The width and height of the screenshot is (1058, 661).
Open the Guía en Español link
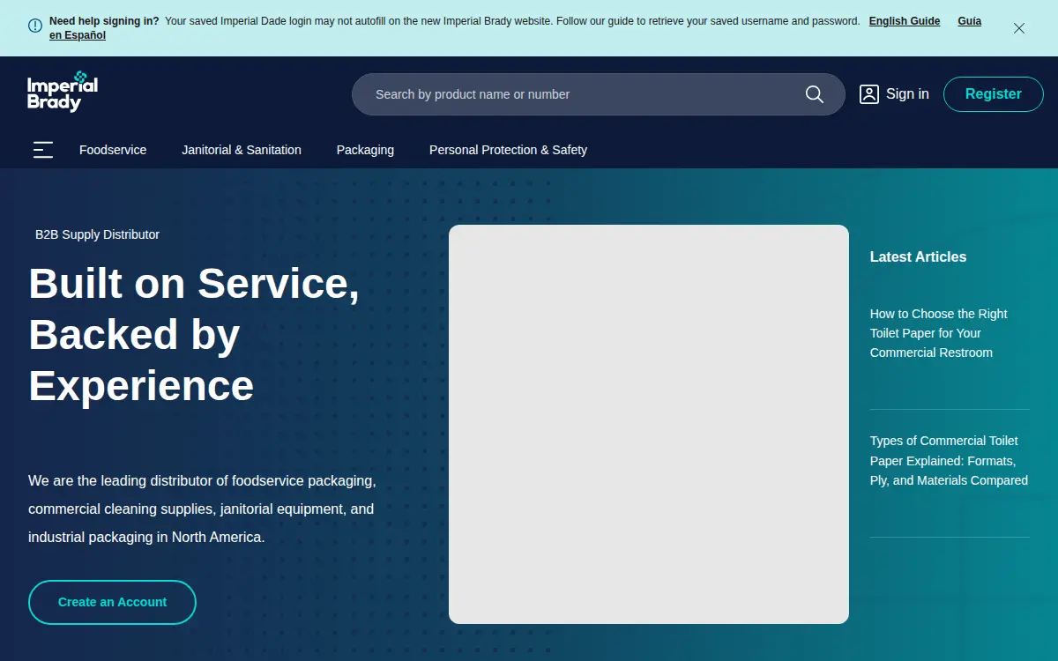pyautogui.click(x=970, y=21)
